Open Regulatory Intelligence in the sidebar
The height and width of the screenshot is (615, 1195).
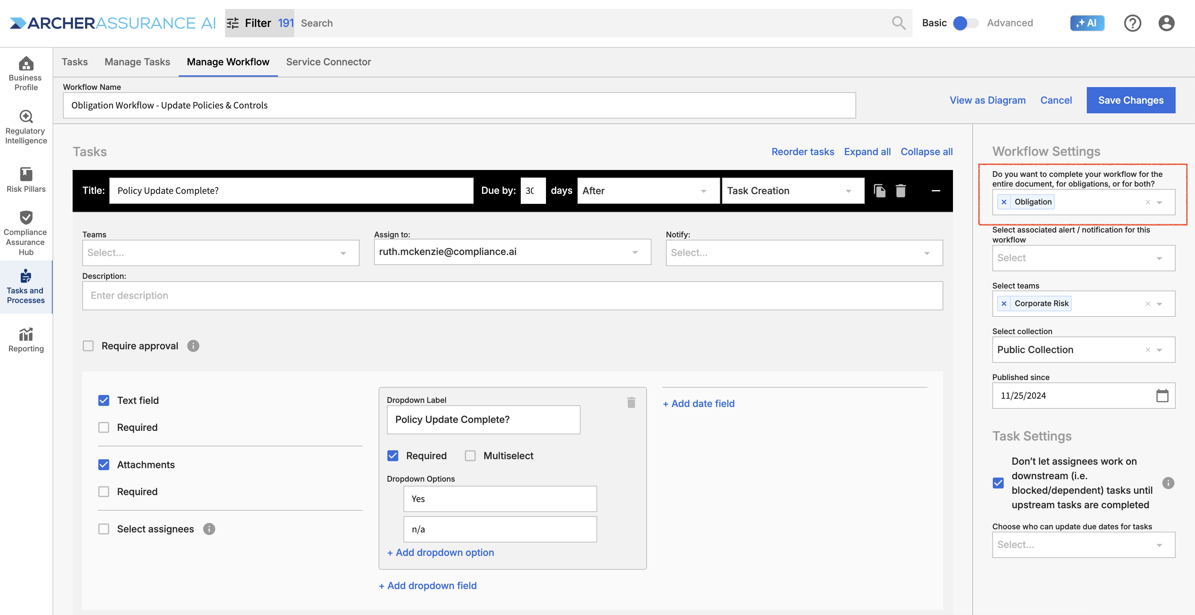pos(26,127)
